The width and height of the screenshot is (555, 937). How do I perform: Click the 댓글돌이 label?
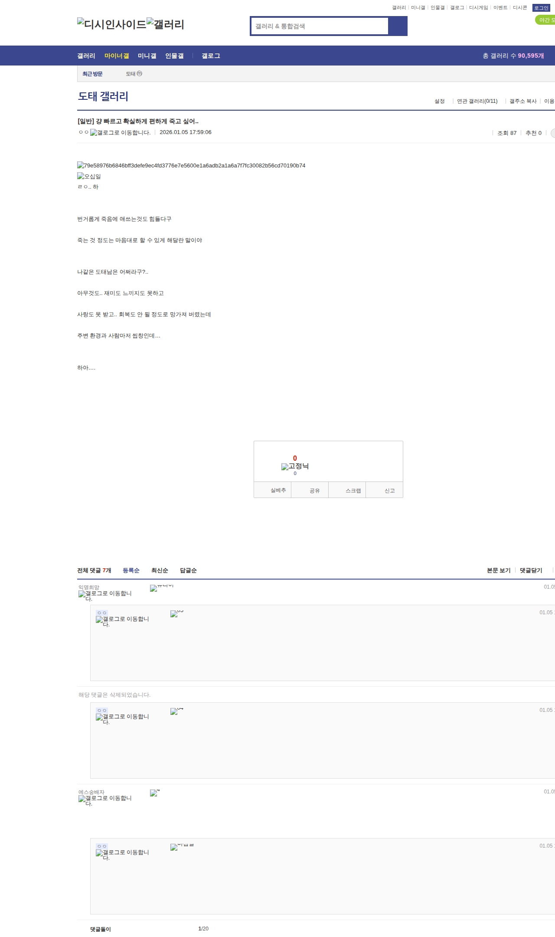point(101,929)
